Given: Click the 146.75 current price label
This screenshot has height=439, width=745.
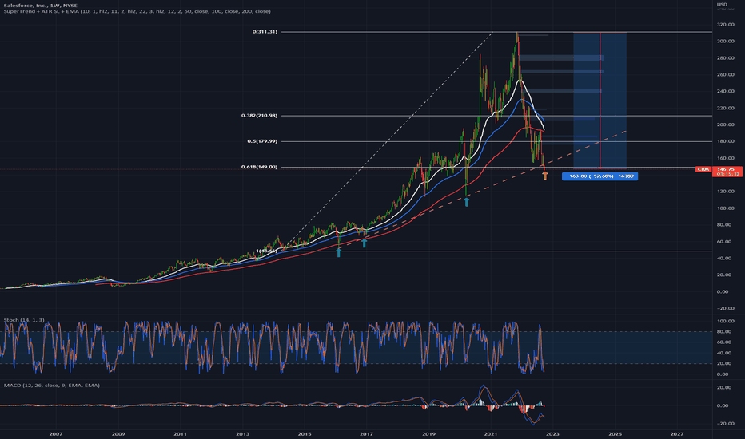Looking at the screenshot, I should pos(727,169).
